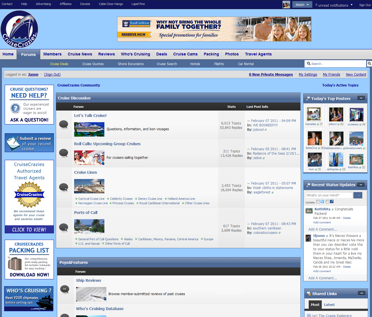This screenshot has height=317, width=372.
Task: Click the Packing List Download Now banner
Action: click(29, 259)
